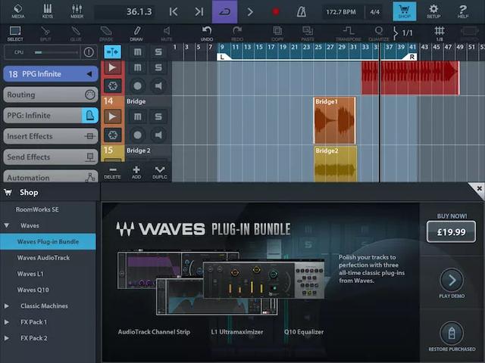
Task: Click the Quantize icon
Action: point(379,33)
